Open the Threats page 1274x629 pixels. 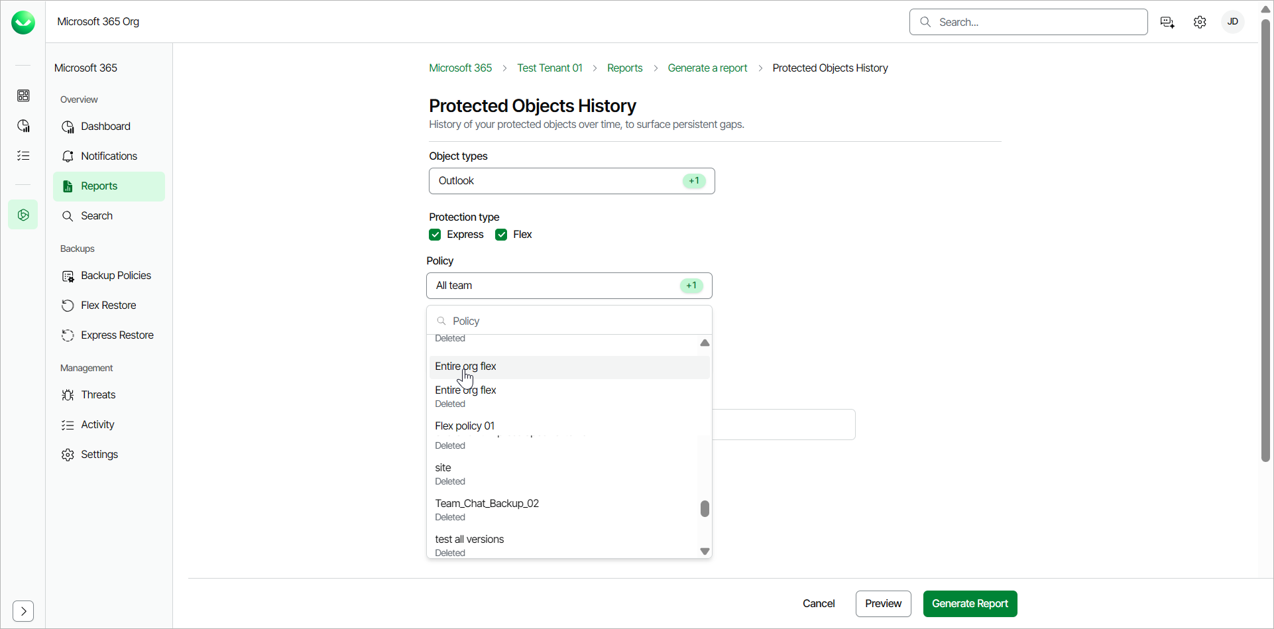point(109,395)
